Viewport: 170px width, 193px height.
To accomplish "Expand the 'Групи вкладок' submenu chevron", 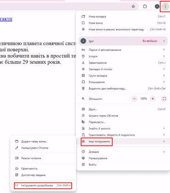I will tap(164, 75).
